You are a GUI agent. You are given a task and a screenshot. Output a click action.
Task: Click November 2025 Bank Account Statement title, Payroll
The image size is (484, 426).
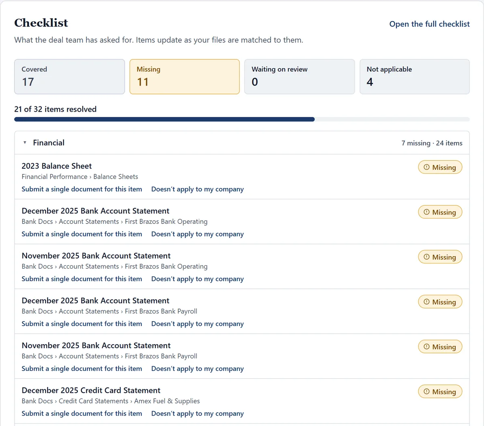pyautogui.click(x=96, y=345)
